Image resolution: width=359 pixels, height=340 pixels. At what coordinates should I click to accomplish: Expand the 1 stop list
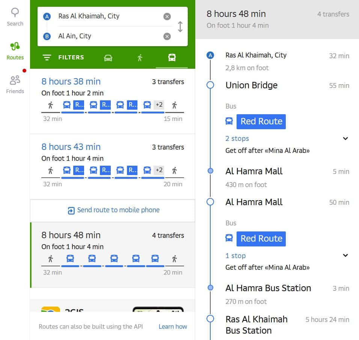pyautogui.click(x=345, y=255)
